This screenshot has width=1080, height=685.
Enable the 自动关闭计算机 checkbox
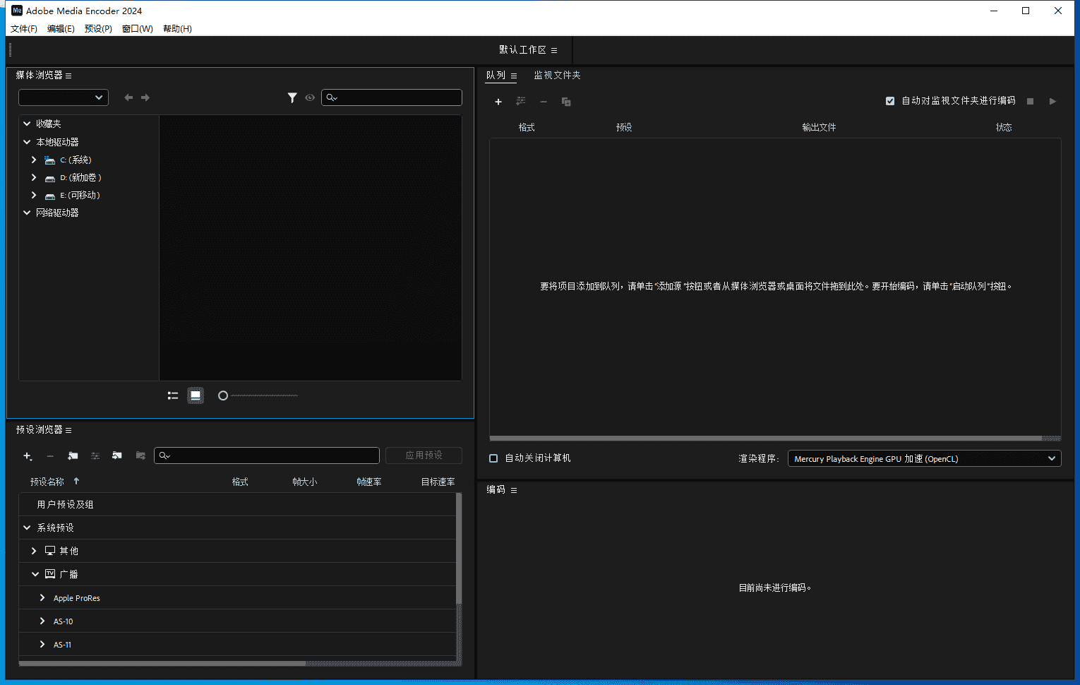pyautogui.click(x=493, y=458)
